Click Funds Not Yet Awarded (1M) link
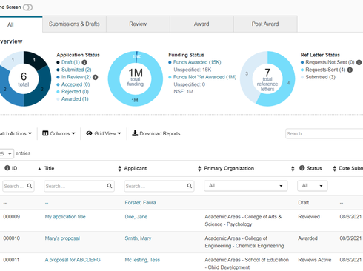Viewport: 363px width, 271px height. coord(204,77)
